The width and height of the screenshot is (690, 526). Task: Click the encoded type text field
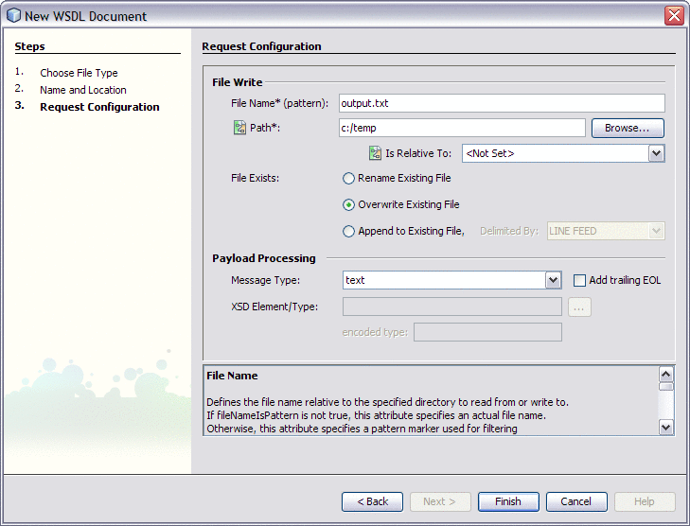point(487,332)
